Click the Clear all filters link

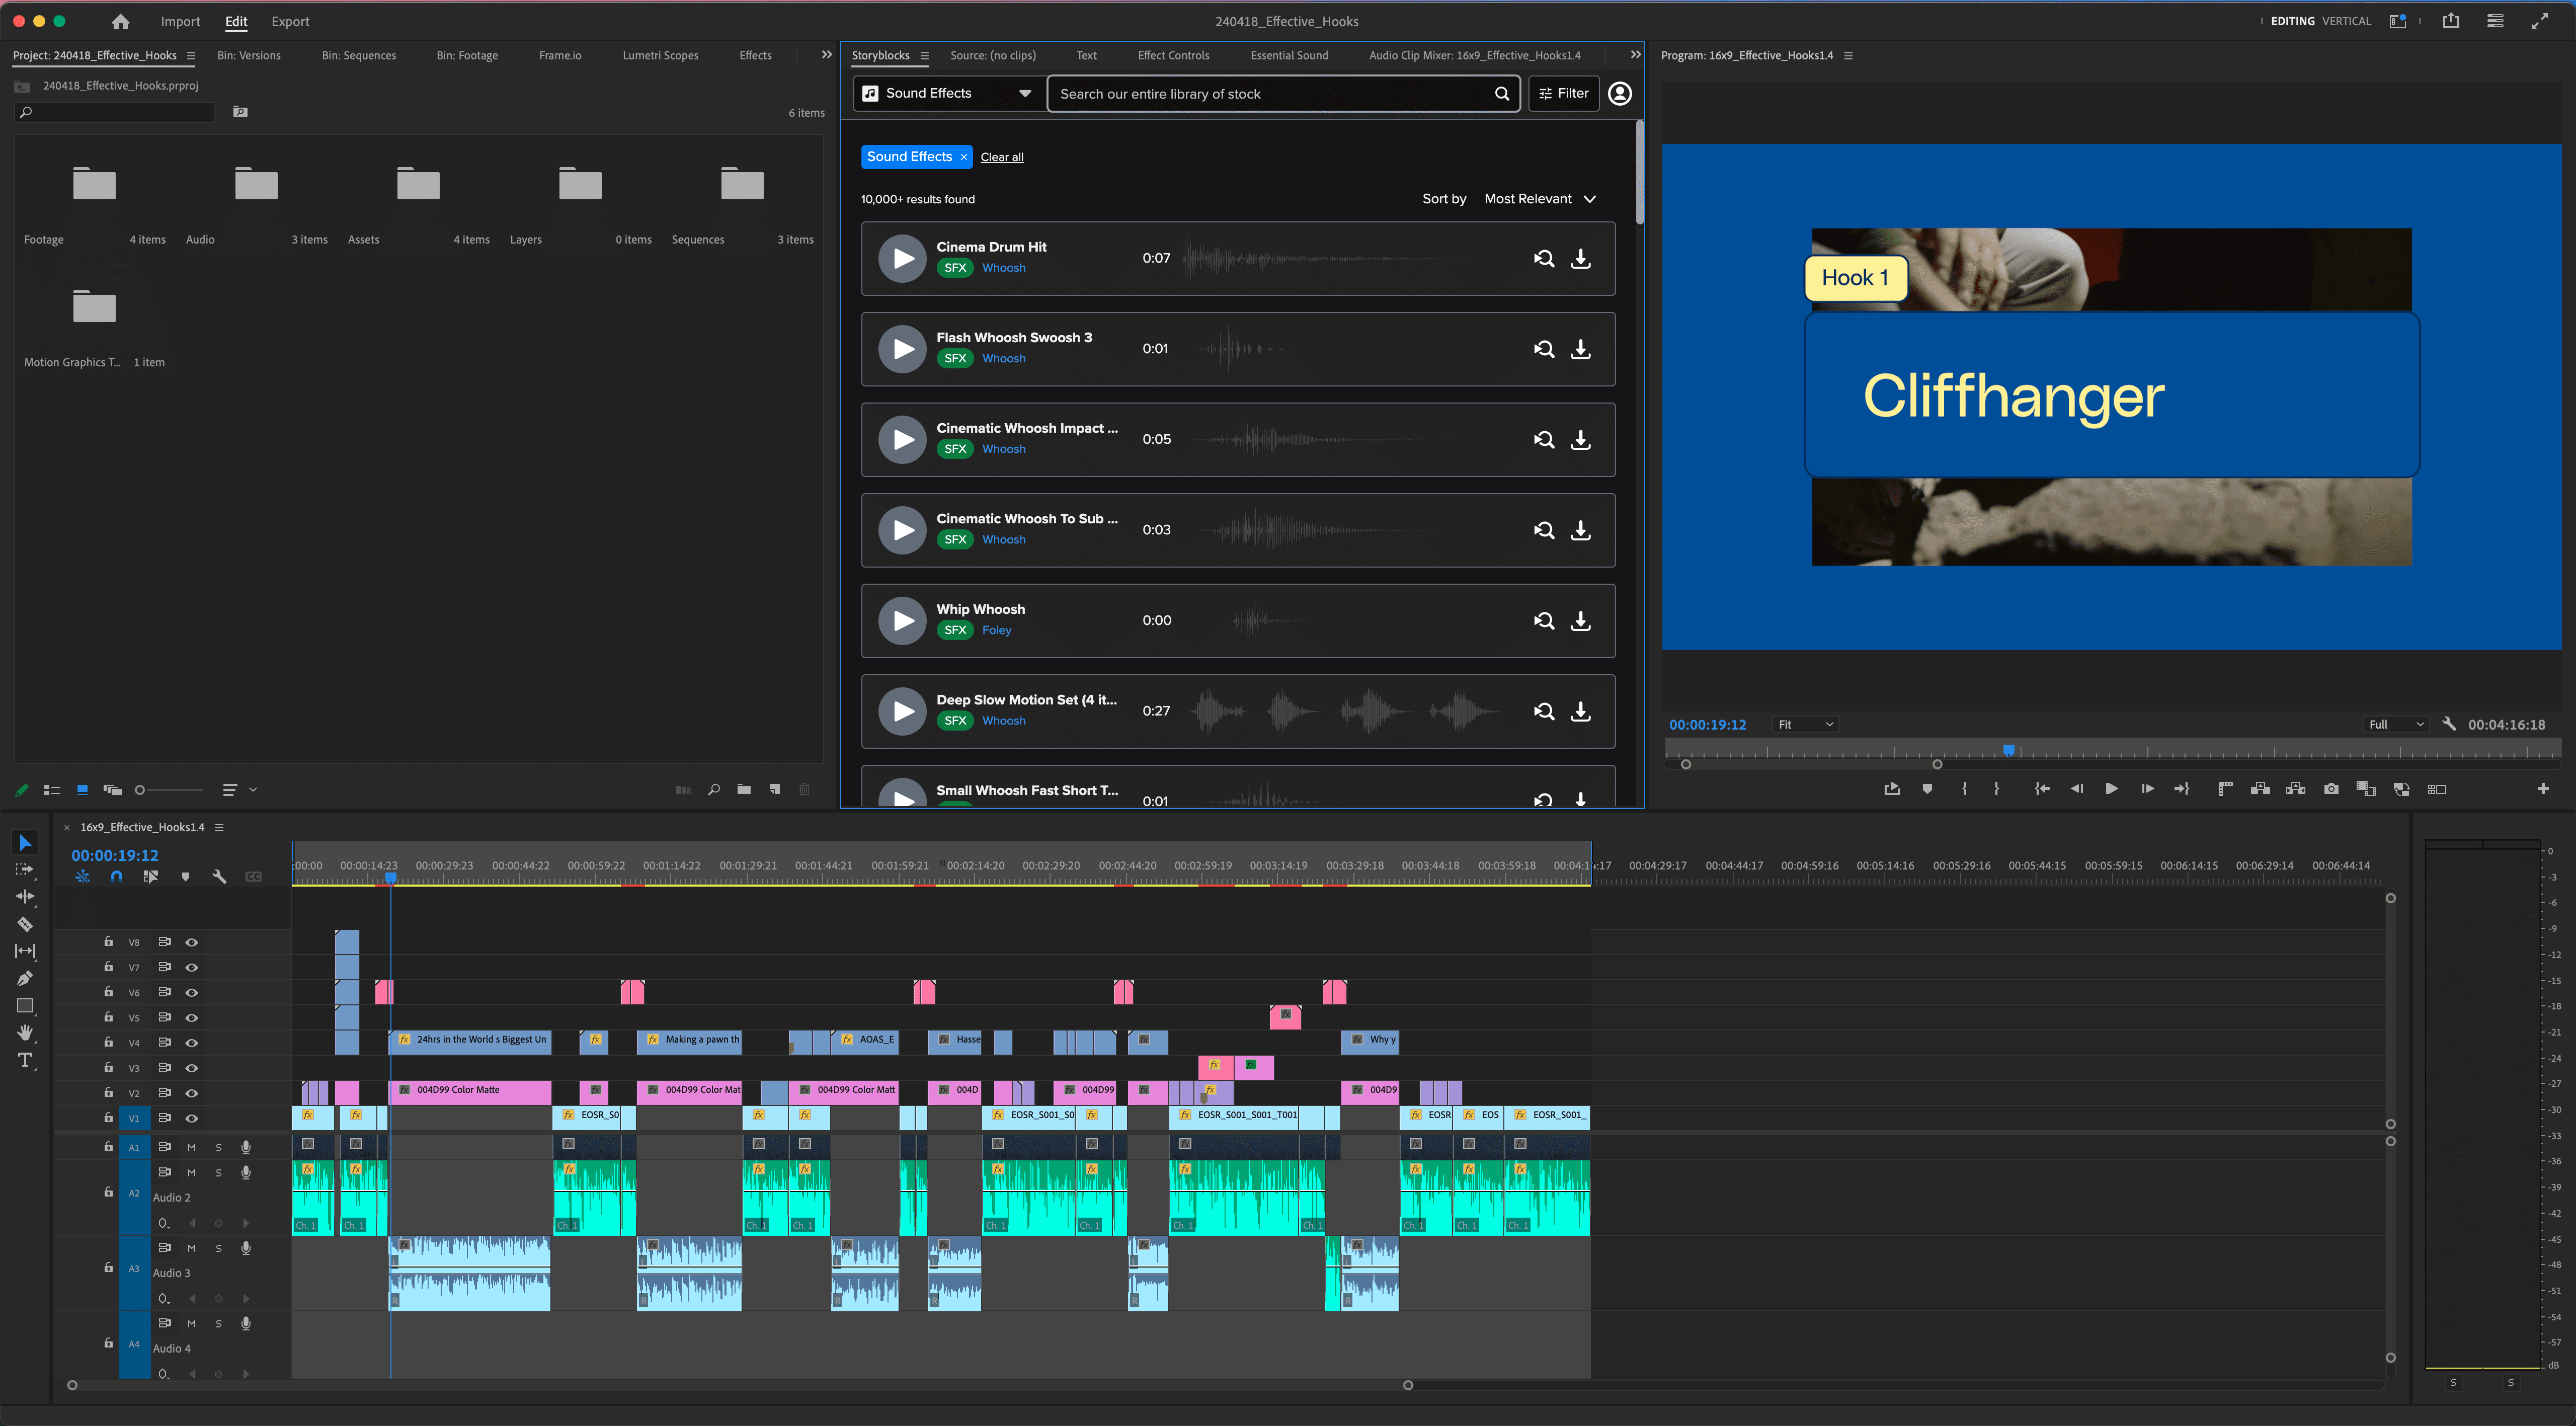(x=1001, y=157)
